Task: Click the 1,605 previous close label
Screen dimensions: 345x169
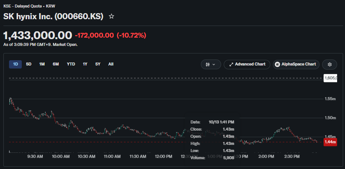Action: point(330,78)
